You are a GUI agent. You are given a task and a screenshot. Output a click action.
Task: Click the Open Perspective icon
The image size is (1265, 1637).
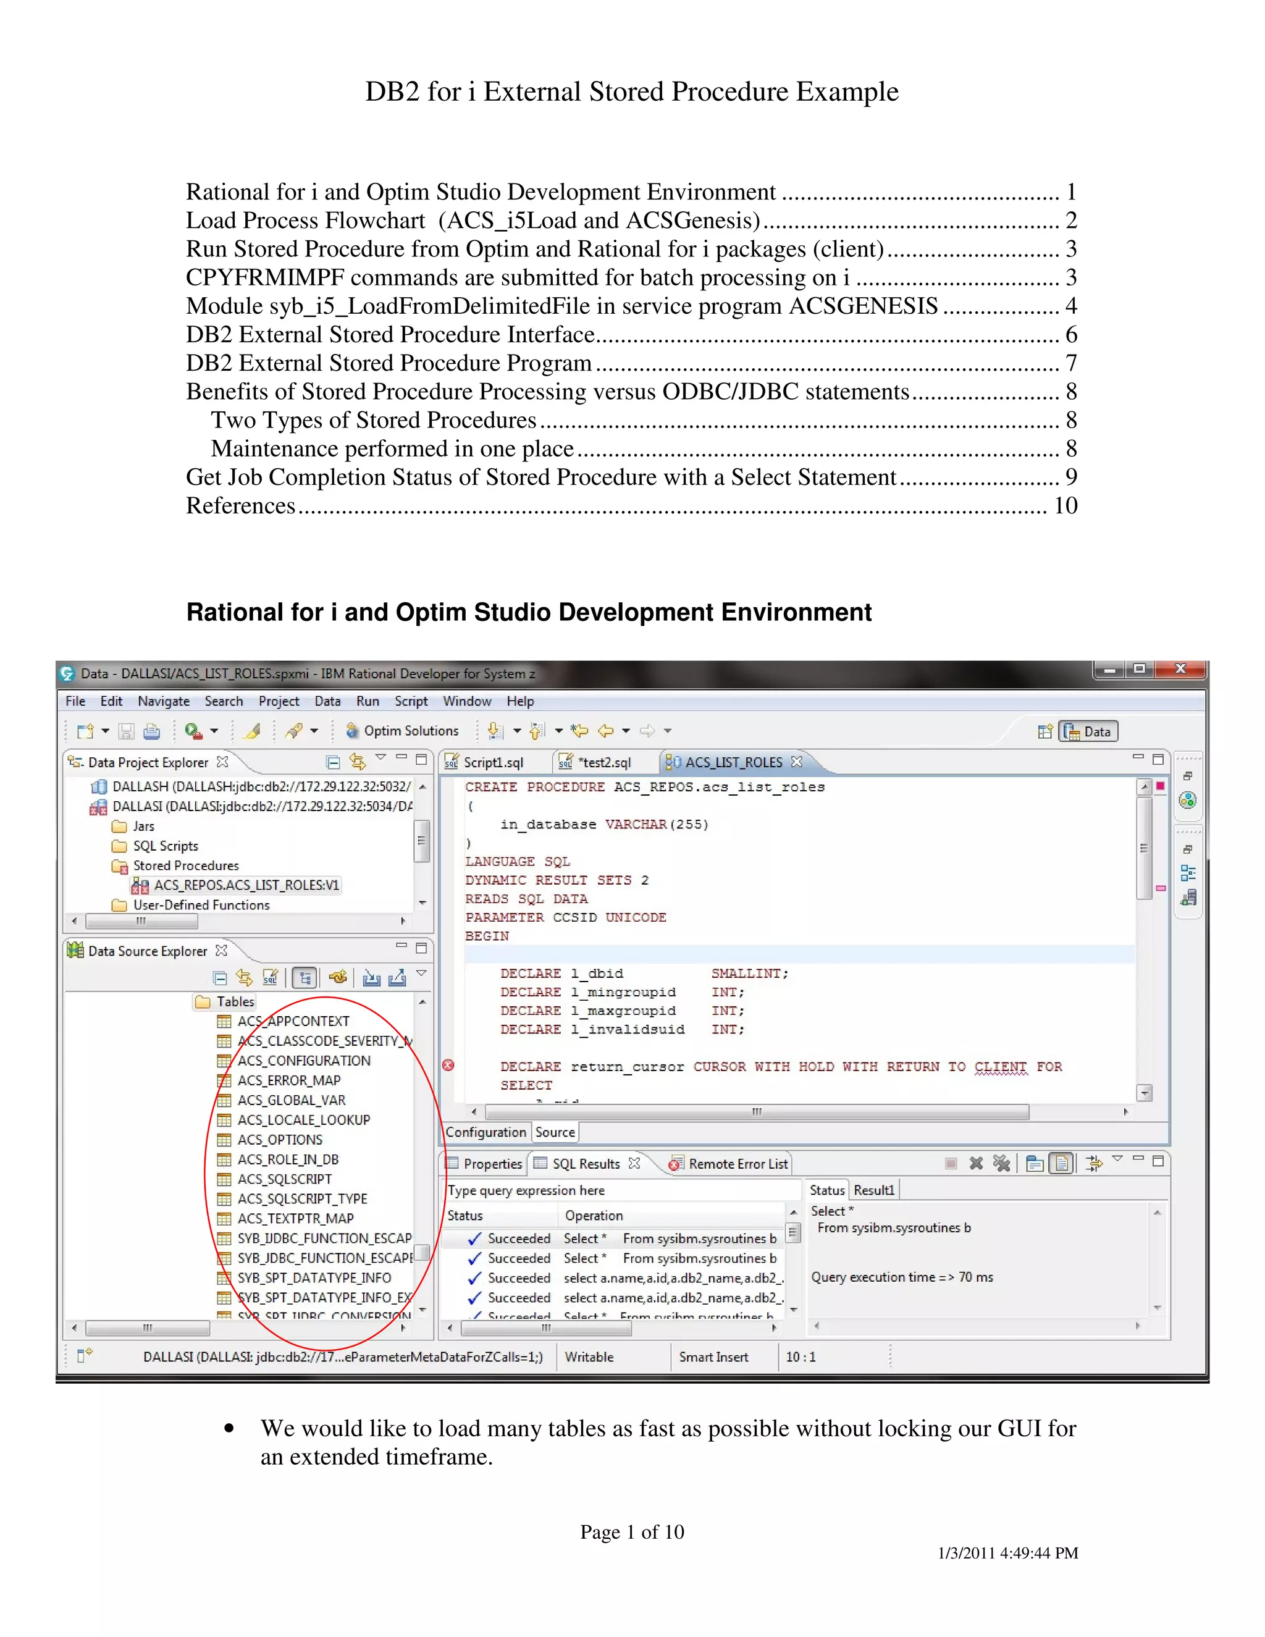point(1044,731)
